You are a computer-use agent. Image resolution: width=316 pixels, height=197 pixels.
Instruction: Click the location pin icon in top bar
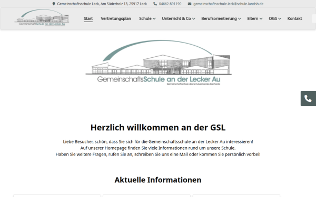pos(54,4)
